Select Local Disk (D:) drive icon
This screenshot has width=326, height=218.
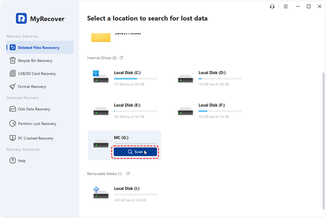click(x=185, y=79)
